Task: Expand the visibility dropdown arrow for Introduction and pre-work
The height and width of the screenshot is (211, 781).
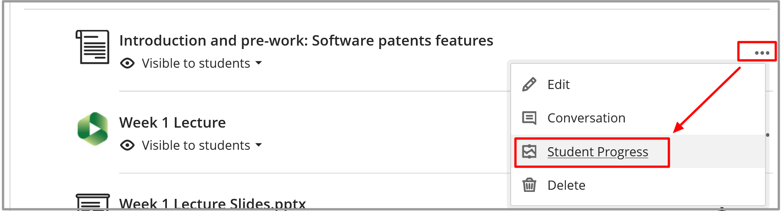Action: click(x=259, y=63)
